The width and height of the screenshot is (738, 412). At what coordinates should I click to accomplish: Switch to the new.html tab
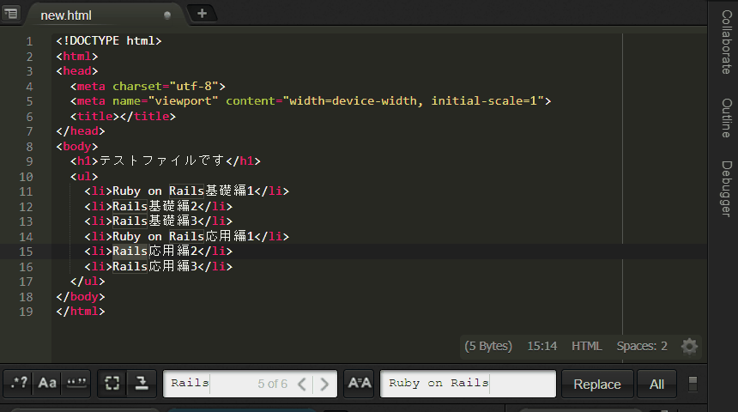point(66,15)
